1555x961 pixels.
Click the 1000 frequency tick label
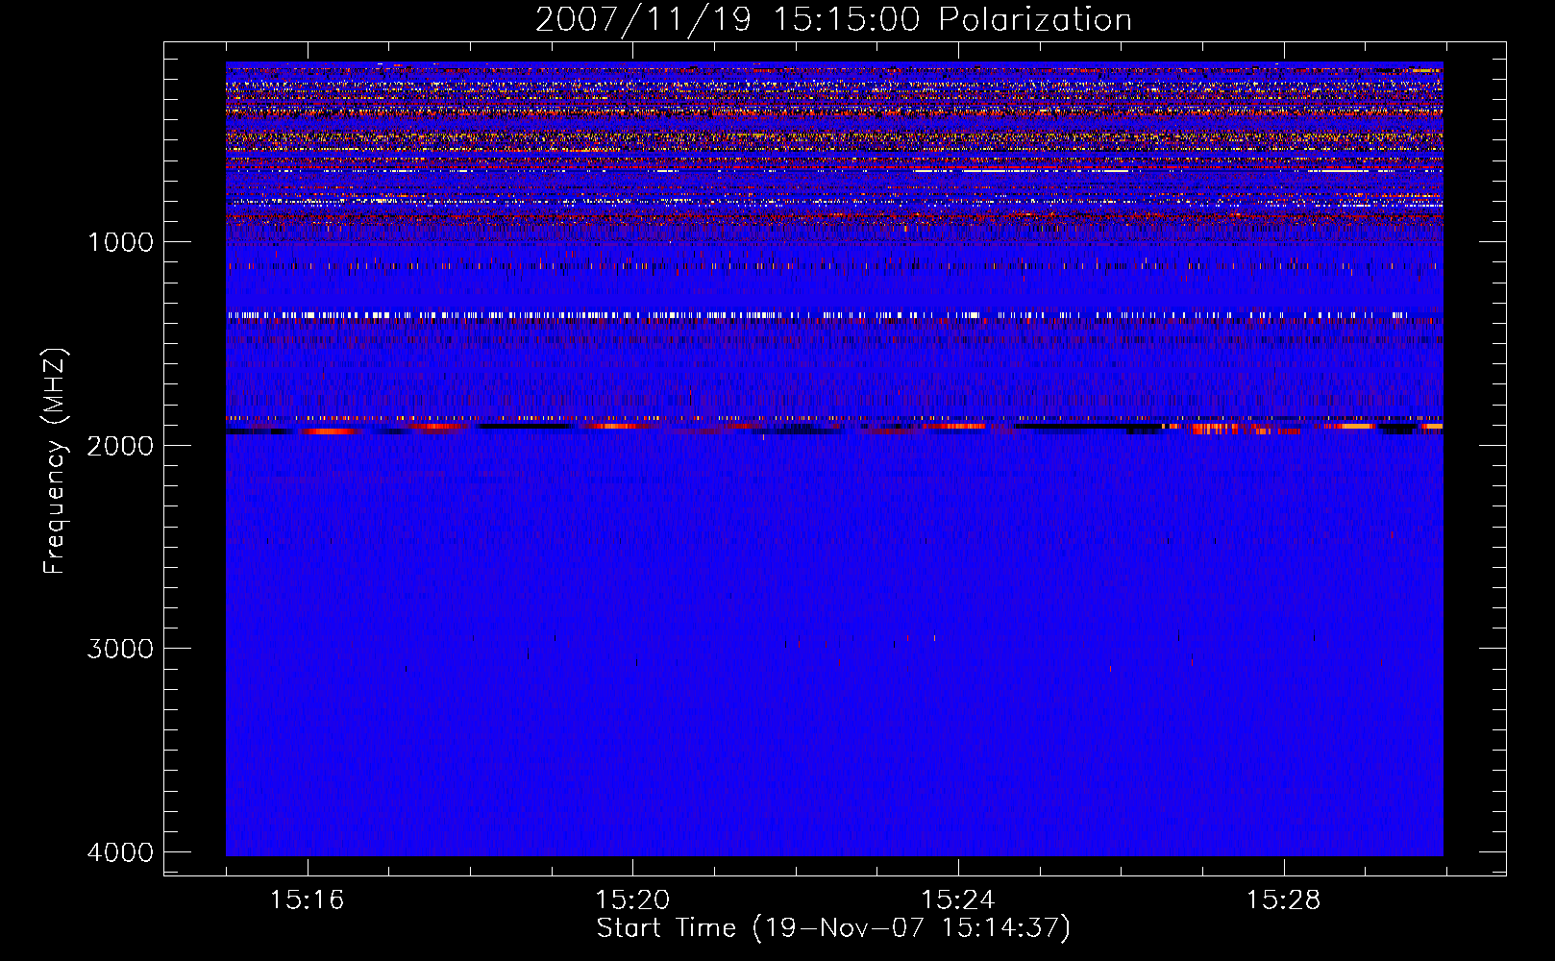tap(120, 241)
